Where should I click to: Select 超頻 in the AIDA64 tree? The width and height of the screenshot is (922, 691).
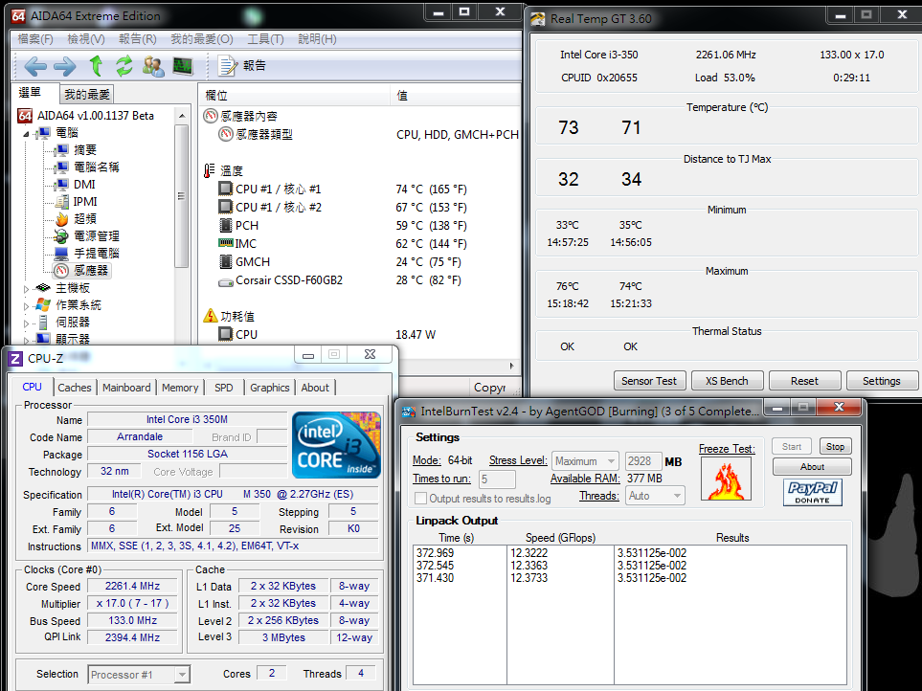84,219
